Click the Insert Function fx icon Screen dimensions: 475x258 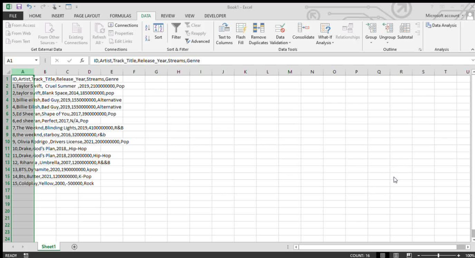tap(82, 61)
